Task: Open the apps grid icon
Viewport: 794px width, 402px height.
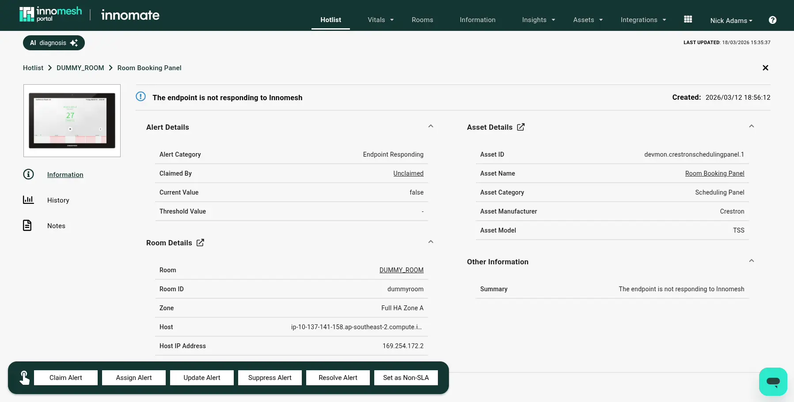Action: tap(688, 19)
